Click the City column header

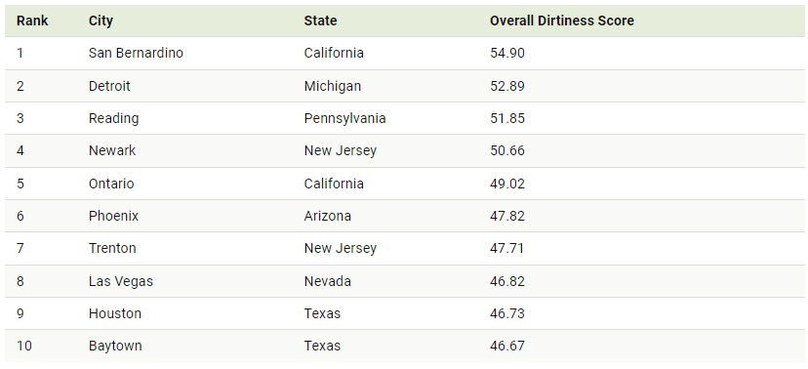(x=101, y=20)
